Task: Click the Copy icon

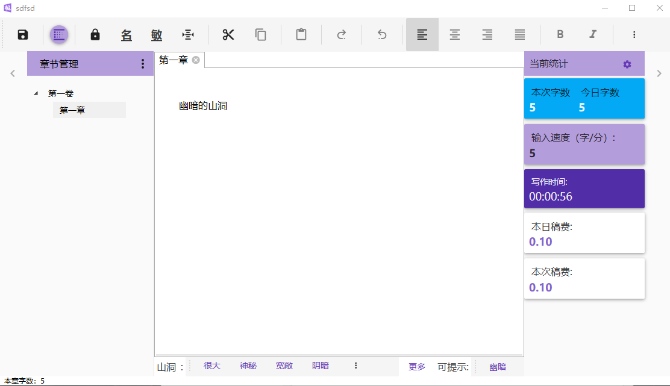Action: coord(261,34)
